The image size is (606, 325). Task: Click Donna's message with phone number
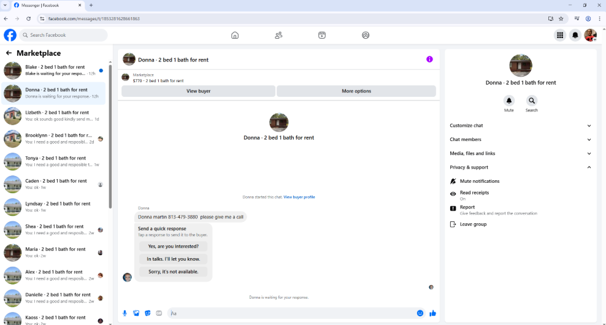[x=191, y=217]
